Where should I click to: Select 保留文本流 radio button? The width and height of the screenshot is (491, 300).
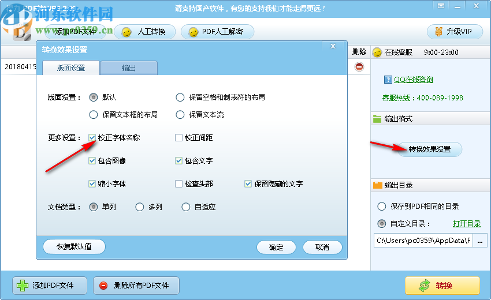coord(180,115)
